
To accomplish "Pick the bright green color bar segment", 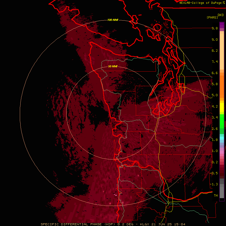I will 222,121.
